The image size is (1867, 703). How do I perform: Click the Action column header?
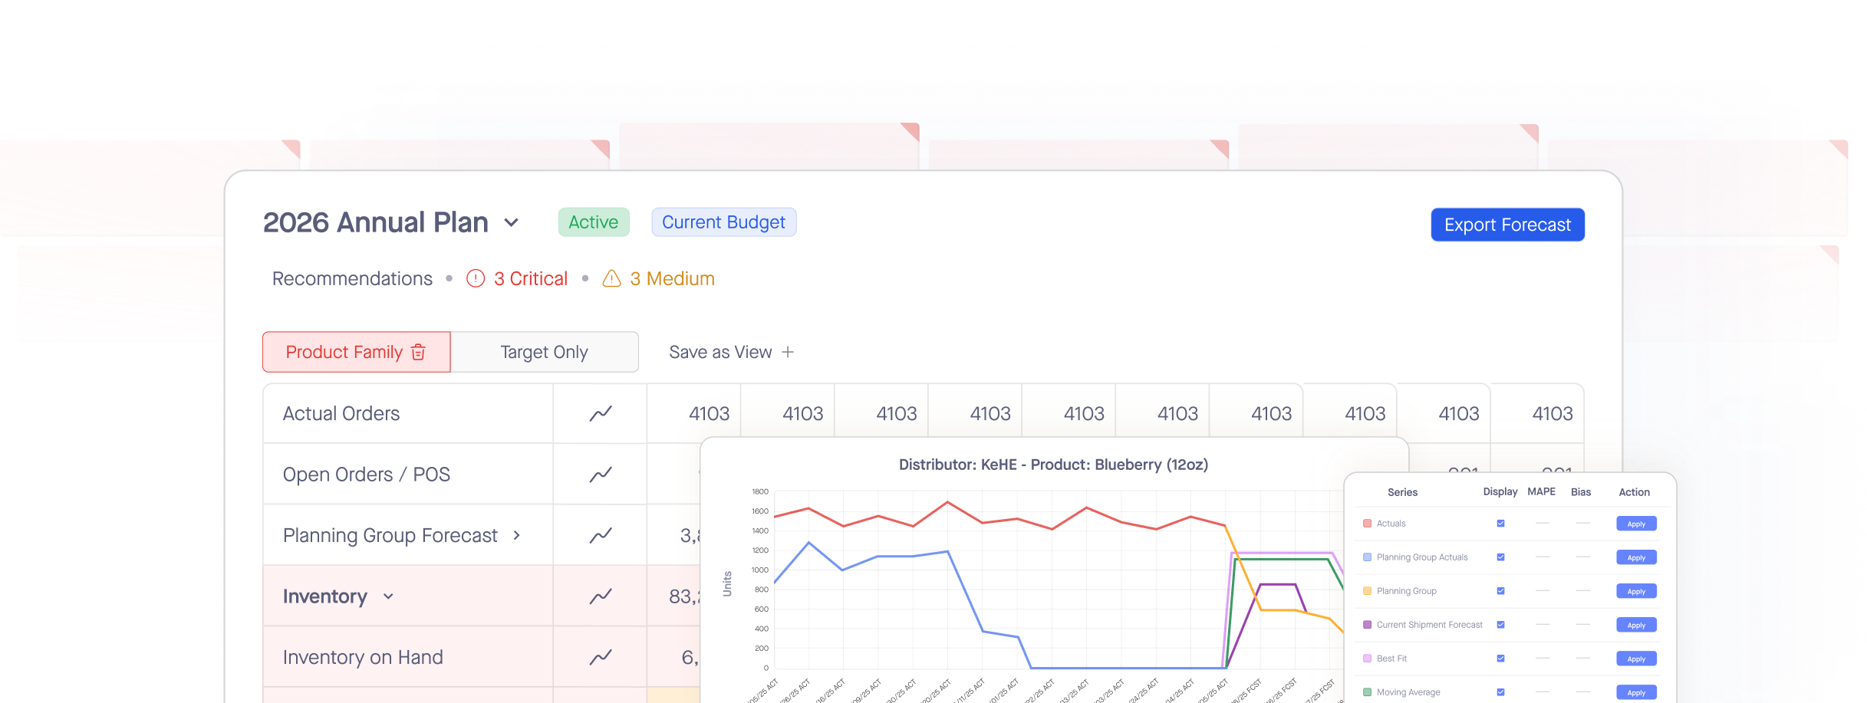(1634, 492)
